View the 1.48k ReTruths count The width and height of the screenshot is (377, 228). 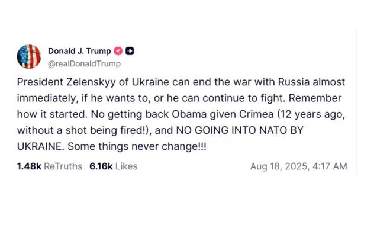pyautogui.click(x=30, y=166)
